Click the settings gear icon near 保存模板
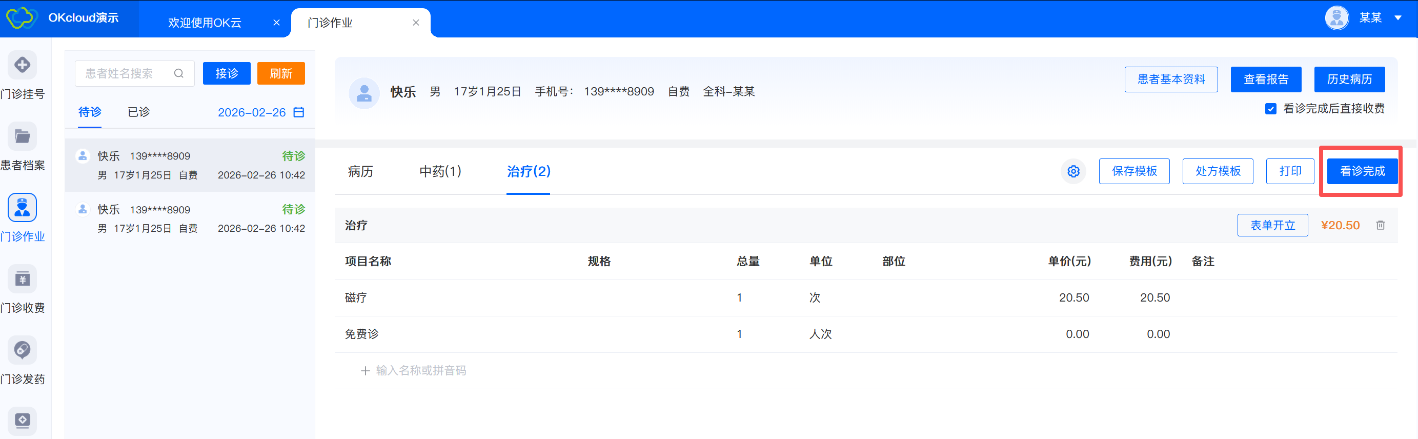 point(1073,171)
